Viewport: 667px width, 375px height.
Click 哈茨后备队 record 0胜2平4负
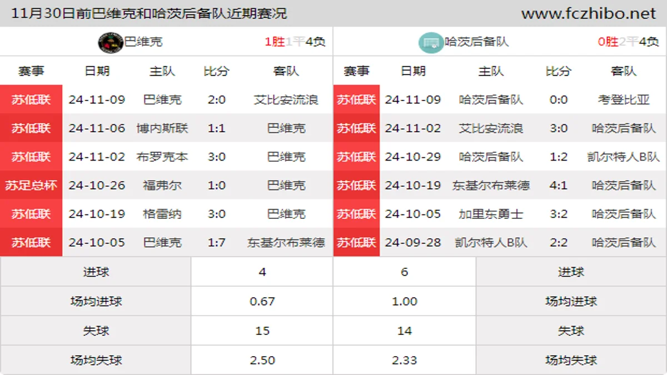pos(629,42)
